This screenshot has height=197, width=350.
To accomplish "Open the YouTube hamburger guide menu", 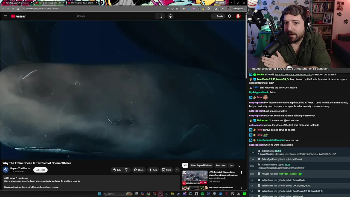I will (x=5, y=16).
